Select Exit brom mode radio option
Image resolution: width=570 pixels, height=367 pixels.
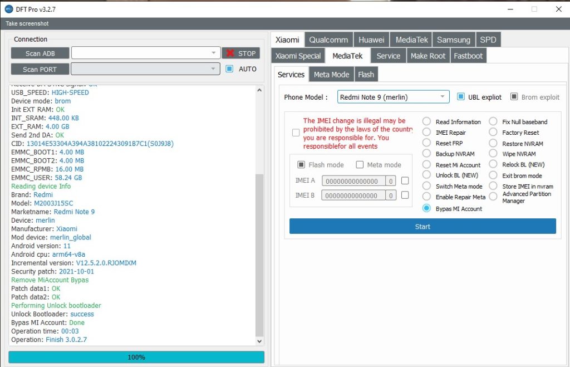[493, 175]
